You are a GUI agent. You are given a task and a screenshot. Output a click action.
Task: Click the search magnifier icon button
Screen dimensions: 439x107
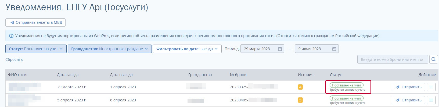433,60
